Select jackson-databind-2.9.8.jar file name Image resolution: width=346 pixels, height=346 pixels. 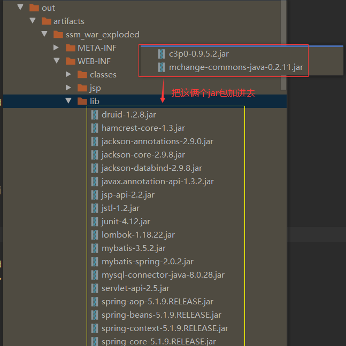(151, 168)
